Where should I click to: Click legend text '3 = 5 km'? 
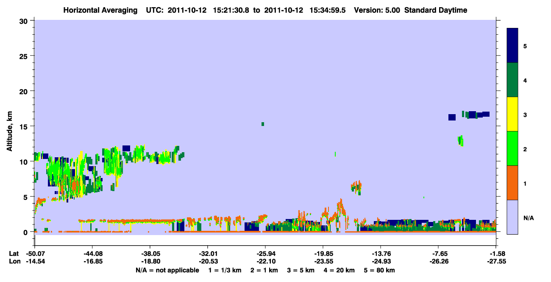point(300,270)
